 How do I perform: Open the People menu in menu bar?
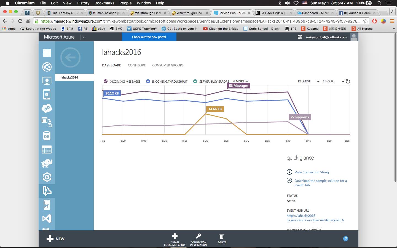(125, 3)
